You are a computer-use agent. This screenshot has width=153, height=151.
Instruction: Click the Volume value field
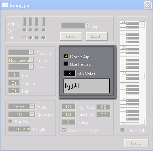14,83
